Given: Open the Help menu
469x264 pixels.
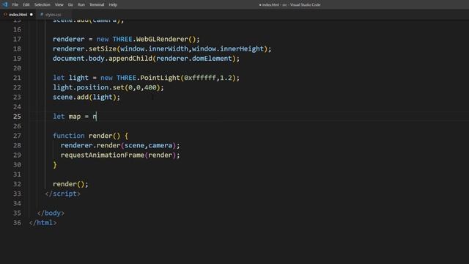Looking at the screenshot, I should 113,4.
